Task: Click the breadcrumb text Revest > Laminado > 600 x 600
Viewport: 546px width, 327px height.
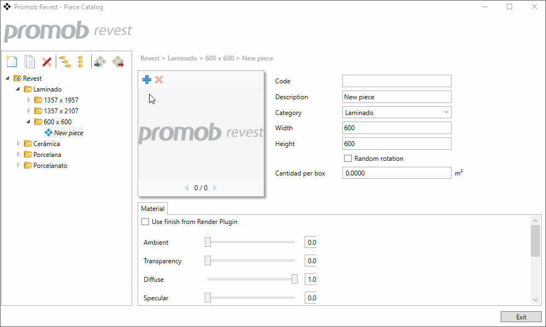Action: tap(187, 58)
